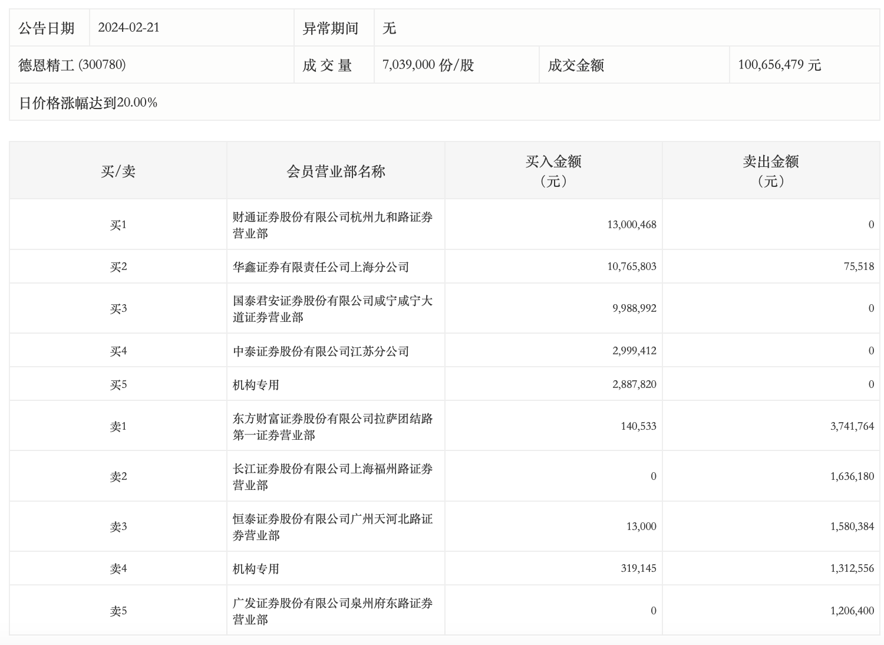Click the 卖3 sell amount 1,580,384
The height and width of the screenshot is (645, 884).
pos(852,526)
